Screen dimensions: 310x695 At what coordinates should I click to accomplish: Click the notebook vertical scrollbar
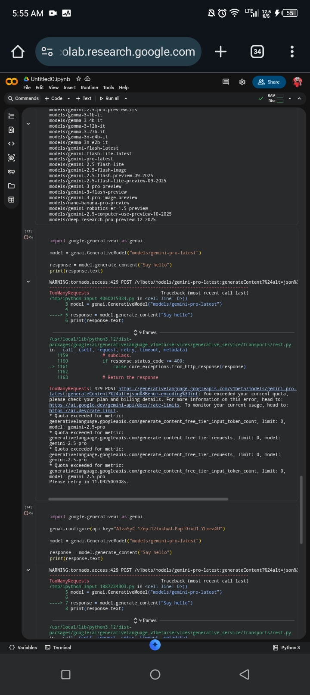coord(301,509)
